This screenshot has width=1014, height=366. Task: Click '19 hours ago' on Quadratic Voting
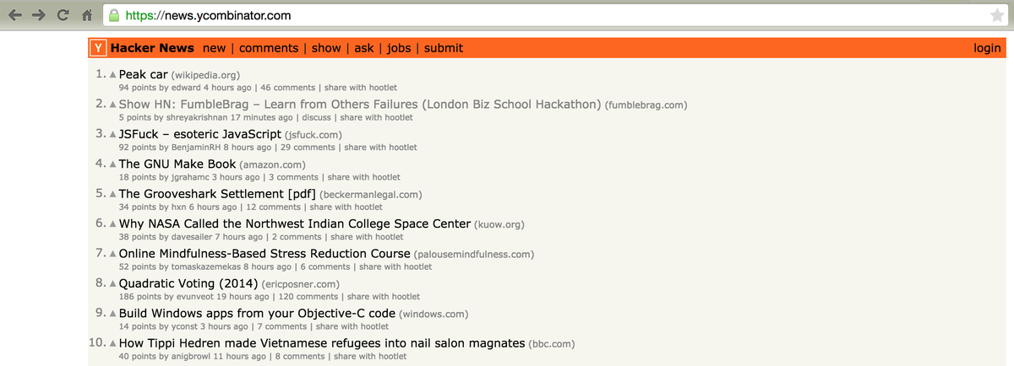pyautogui.click(x=243, y=297)
